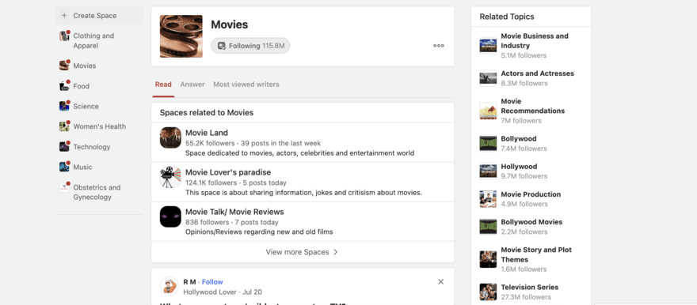Click '836 followers' under Movie Talk
Screen dimensions: 697x305
click(x=208, y=222)
